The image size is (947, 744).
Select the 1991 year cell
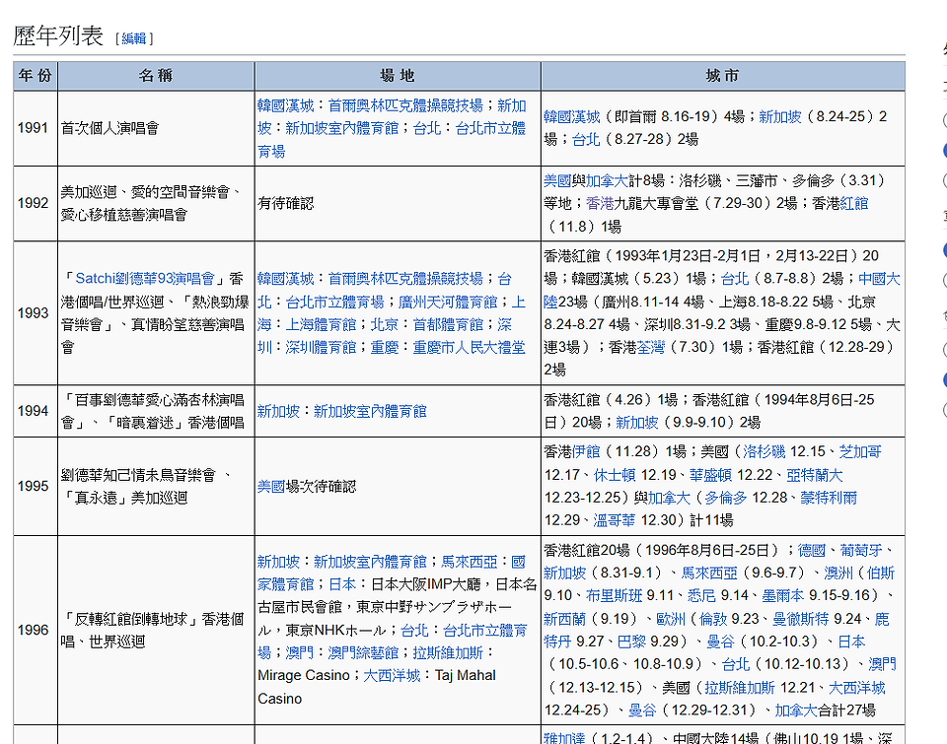pyautogui.click(x=36, y=128)
